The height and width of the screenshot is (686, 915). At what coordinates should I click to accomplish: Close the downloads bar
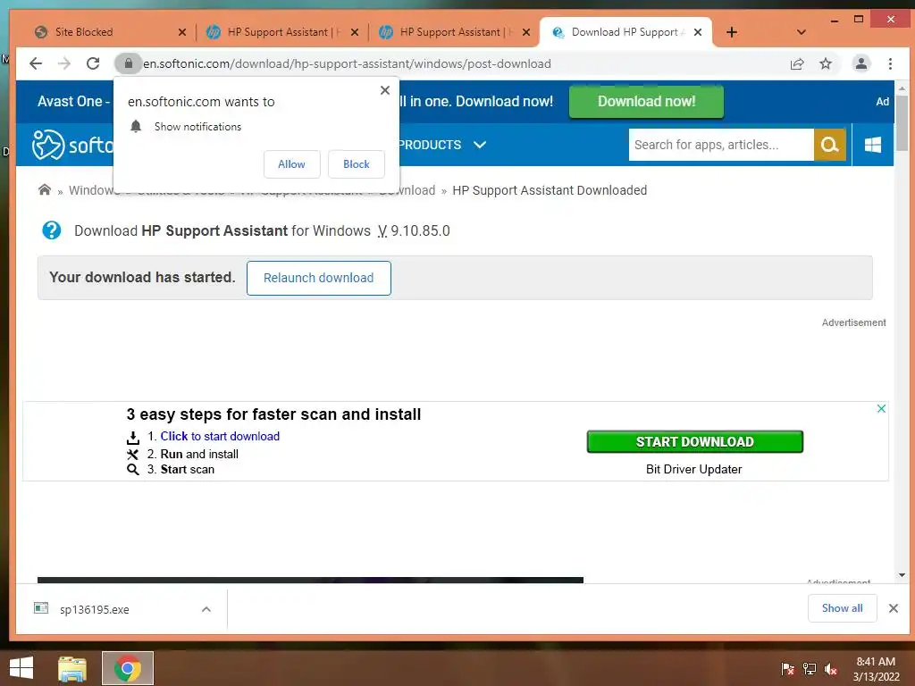(x=894, y=608)
